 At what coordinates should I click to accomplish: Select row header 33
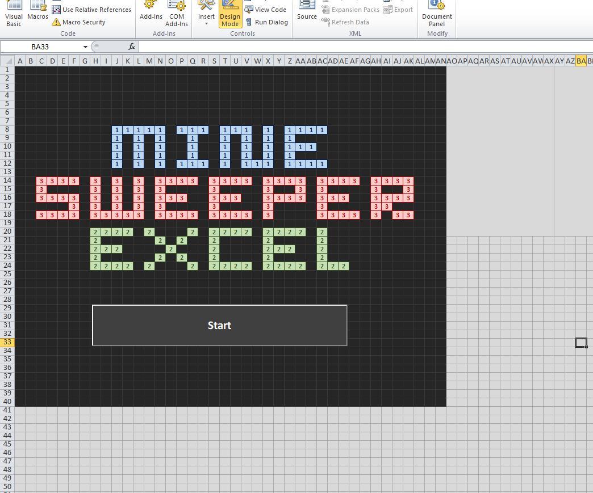[7, 342]
